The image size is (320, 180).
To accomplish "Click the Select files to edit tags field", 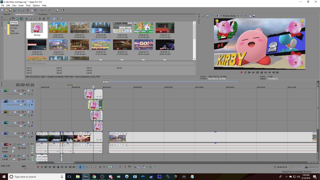I will coord(111,63).
